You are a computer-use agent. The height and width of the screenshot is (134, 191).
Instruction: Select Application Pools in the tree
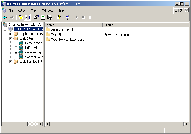tap(31, 34)
